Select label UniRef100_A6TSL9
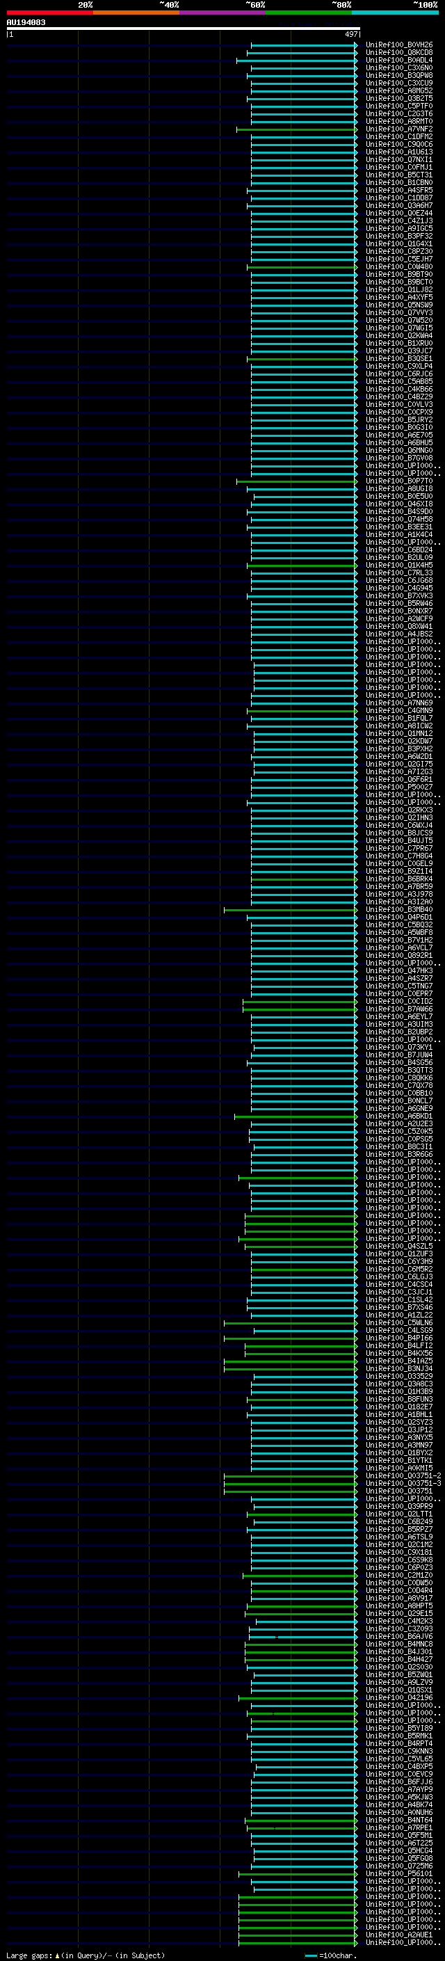 pyautogui.click(x=399, y=1537)
